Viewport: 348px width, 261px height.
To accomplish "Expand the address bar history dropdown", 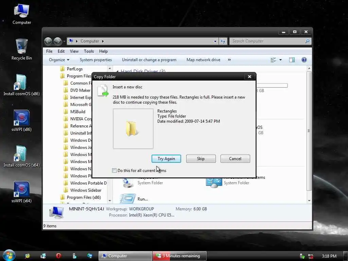I will pyautogui.click(x=215, y=41).
